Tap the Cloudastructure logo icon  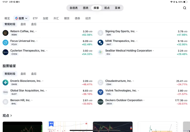click(x=100, y=82)
